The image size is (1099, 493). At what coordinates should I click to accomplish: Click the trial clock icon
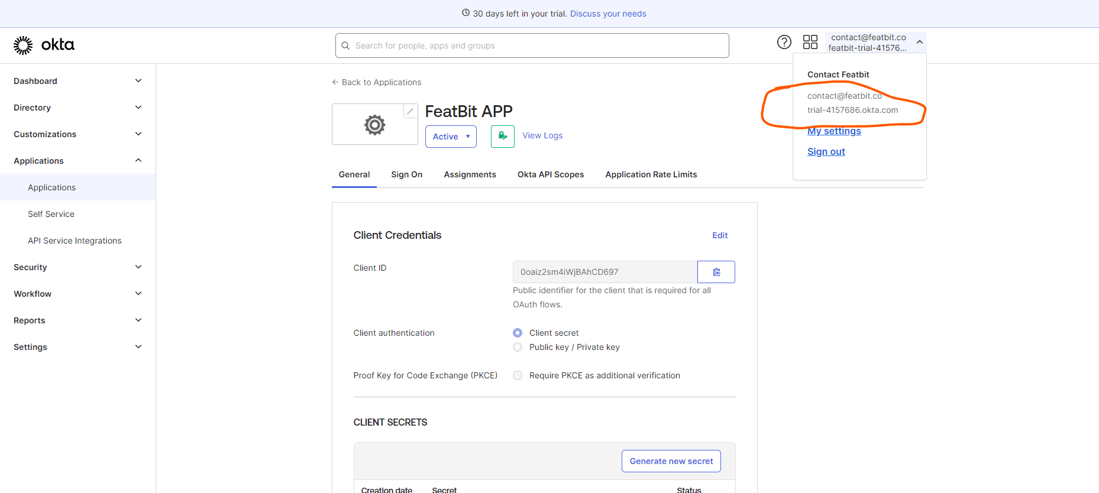tap(466, 12)
